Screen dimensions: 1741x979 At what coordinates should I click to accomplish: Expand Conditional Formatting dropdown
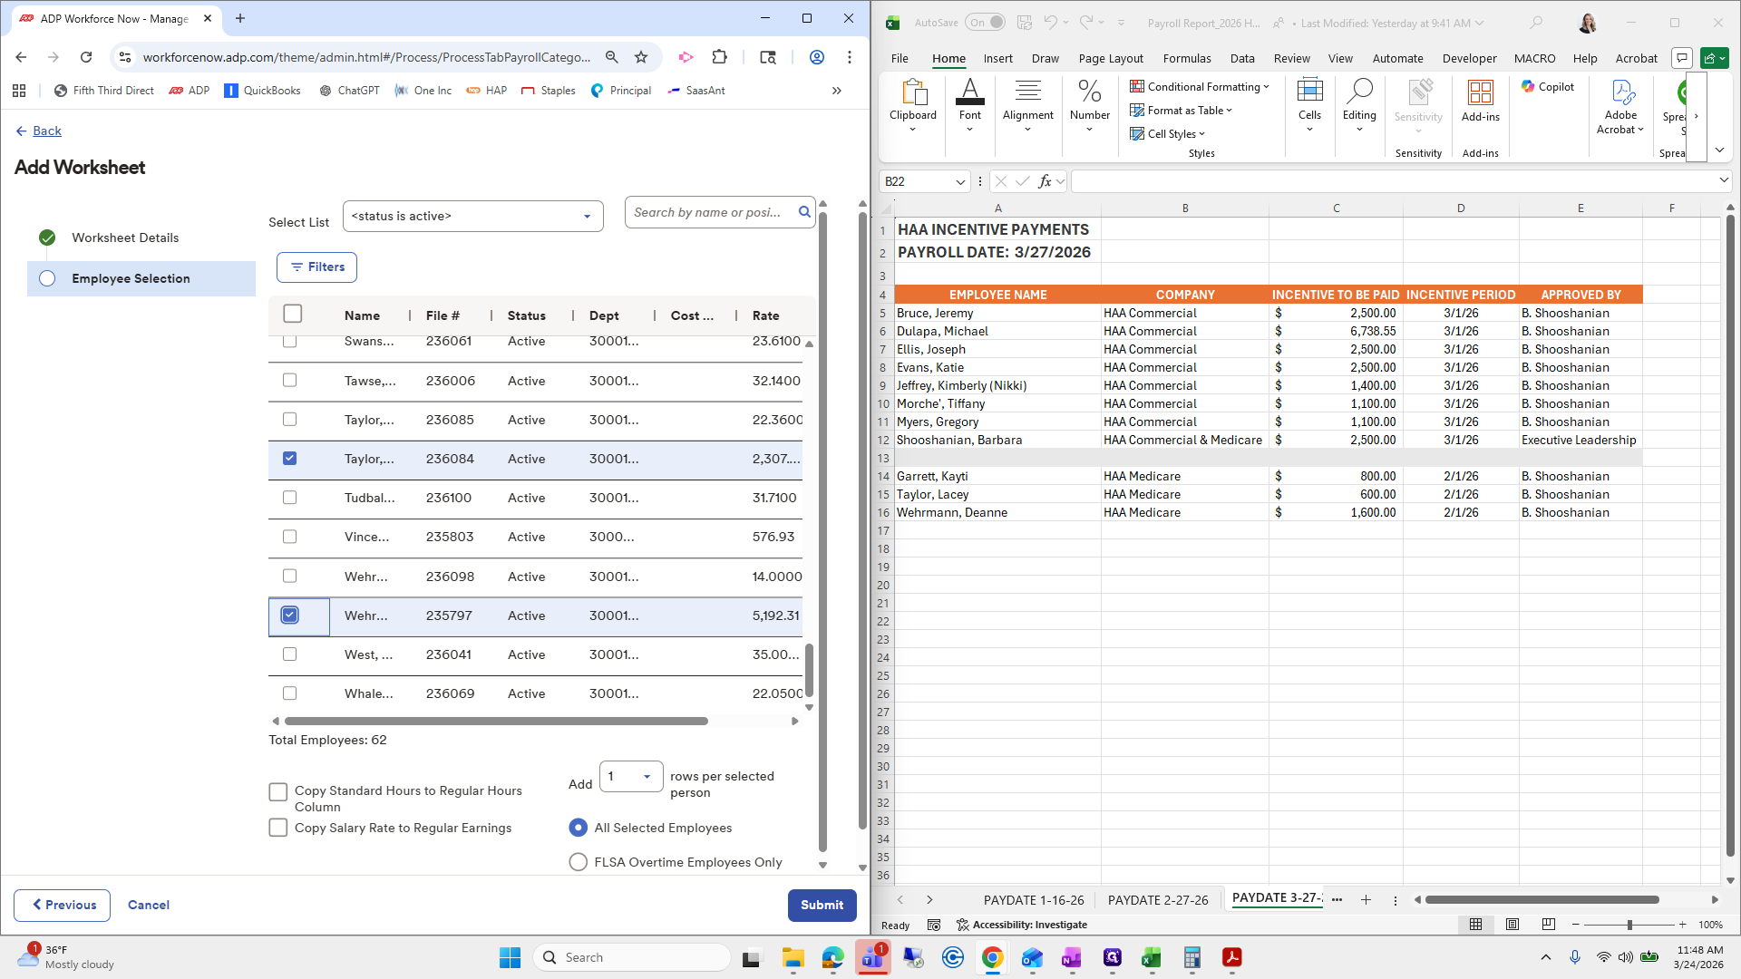coord(1200,87)
